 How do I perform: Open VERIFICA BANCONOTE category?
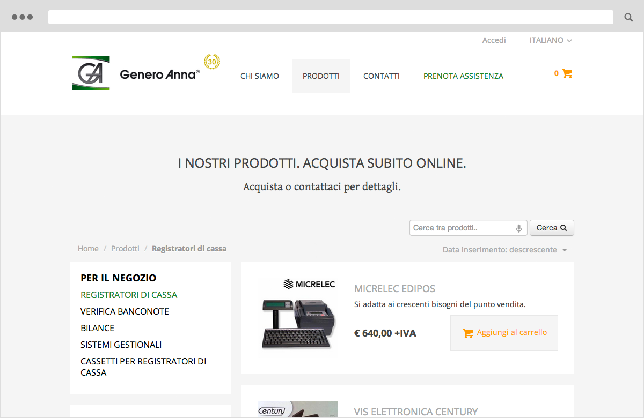pos(125,311)
